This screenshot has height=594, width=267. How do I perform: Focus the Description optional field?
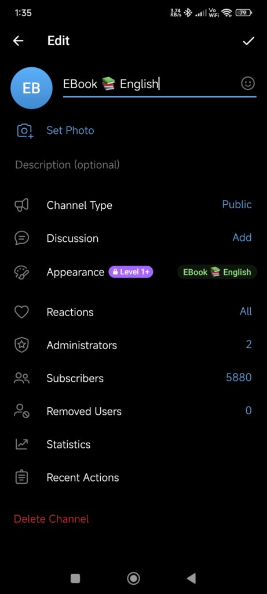tap(133, 165)
